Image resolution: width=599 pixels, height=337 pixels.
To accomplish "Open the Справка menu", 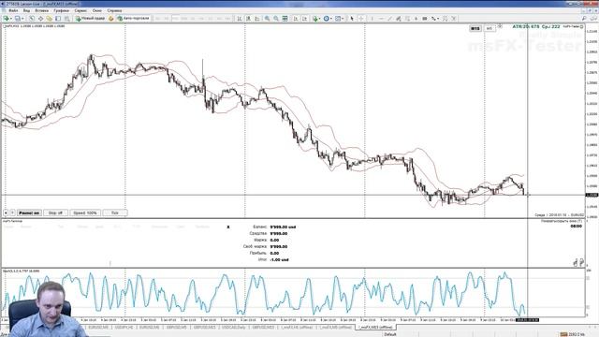I will click(x=114, y=10).
